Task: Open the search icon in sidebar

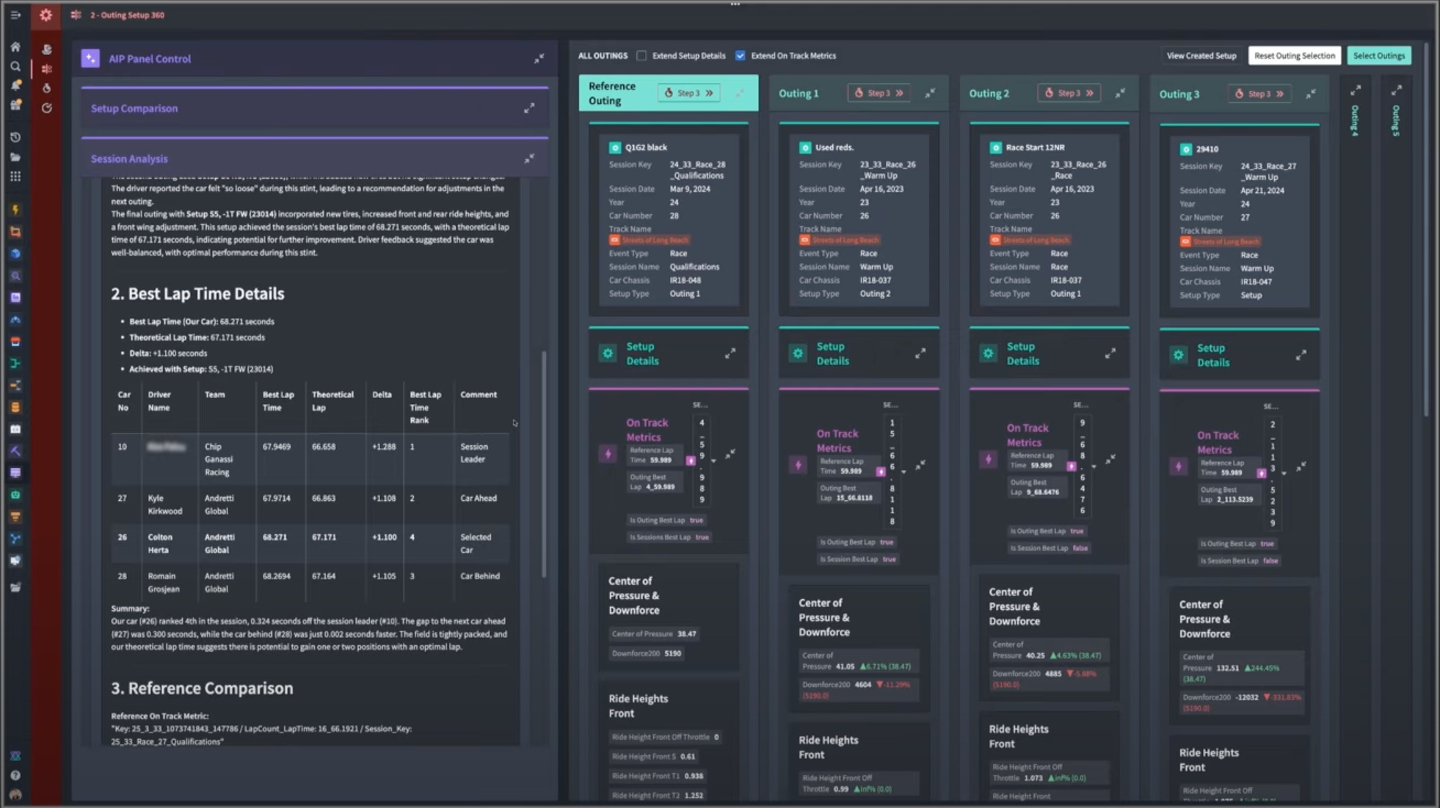Action: (x=15, y=67)
